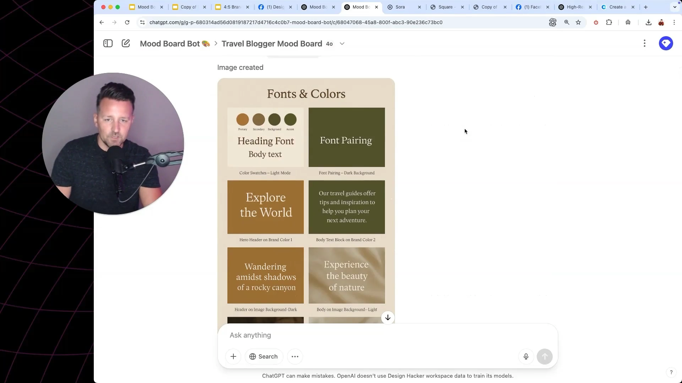The image size is (682, 383).
Task: Toggle the Search web option
Action: [264, 356]
